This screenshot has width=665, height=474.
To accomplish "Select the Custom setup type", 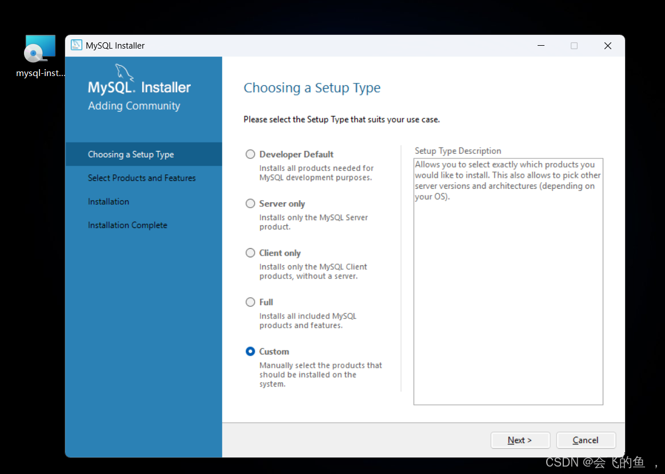I will tap(250, 351).
